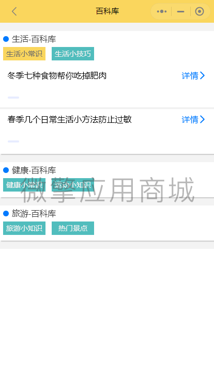Go back using the header arrow
214x380 pixels.
coord(14,11)
